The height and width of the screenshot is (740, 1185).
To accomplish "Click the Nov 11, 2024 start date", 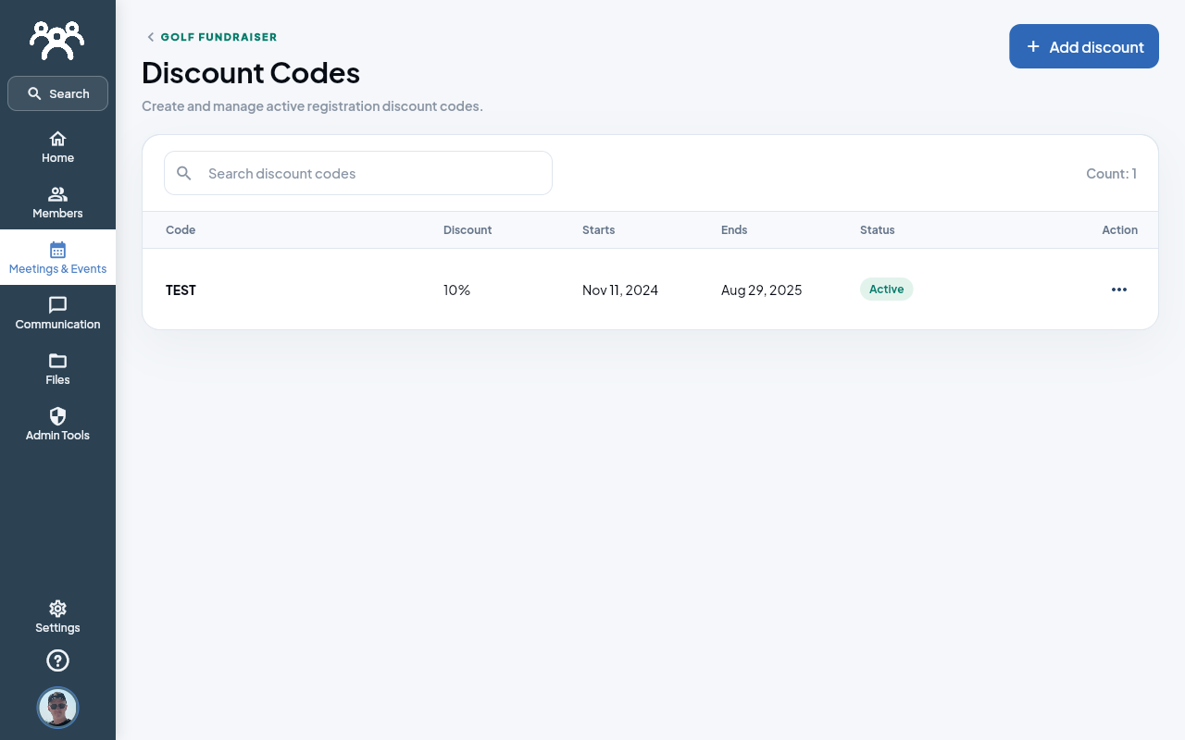I will (620, 290).
